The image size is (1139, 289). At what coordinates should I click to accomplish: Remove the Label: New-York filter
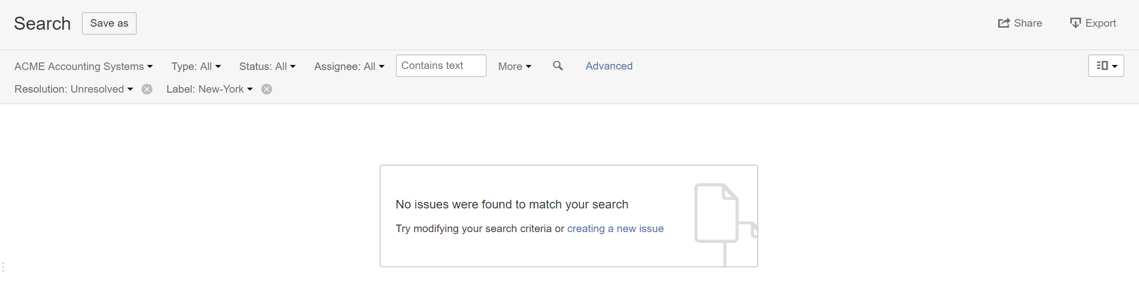tap(267, 89)
